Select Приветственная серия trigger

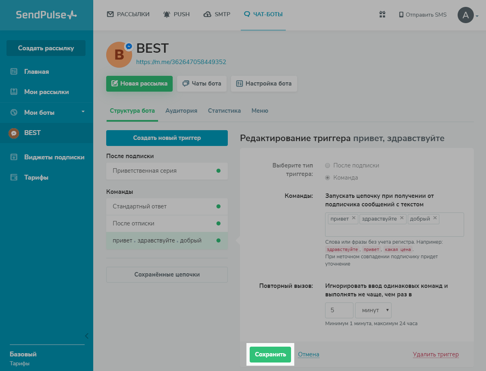click(x=167, y=171)
